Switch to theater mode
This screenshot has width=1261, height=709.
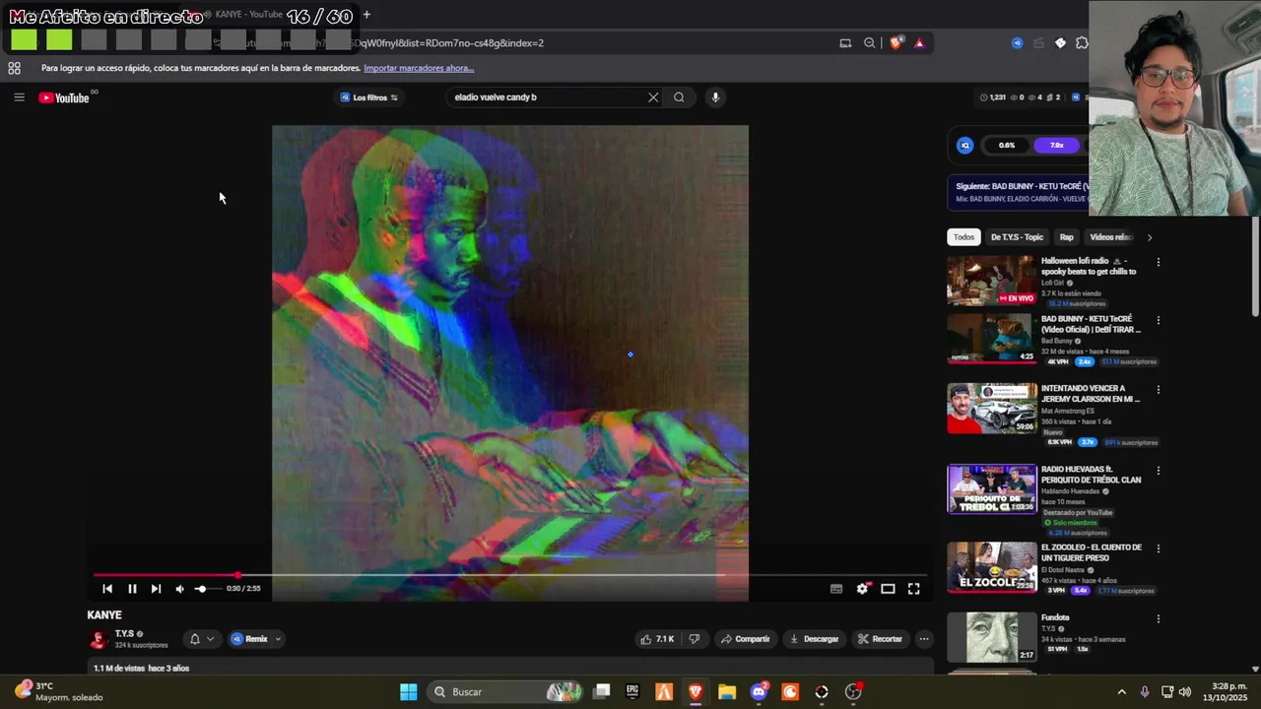[888, 589]
